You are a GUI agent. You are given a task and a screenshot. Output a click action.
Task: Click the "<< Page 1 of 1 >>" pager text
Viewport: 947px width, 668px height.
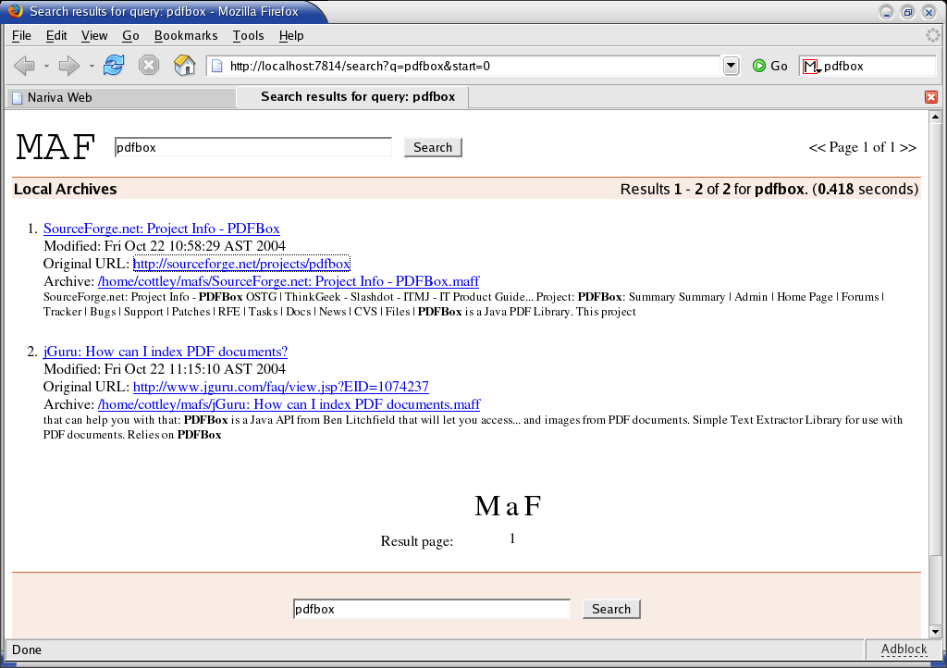tap(863, 147)
